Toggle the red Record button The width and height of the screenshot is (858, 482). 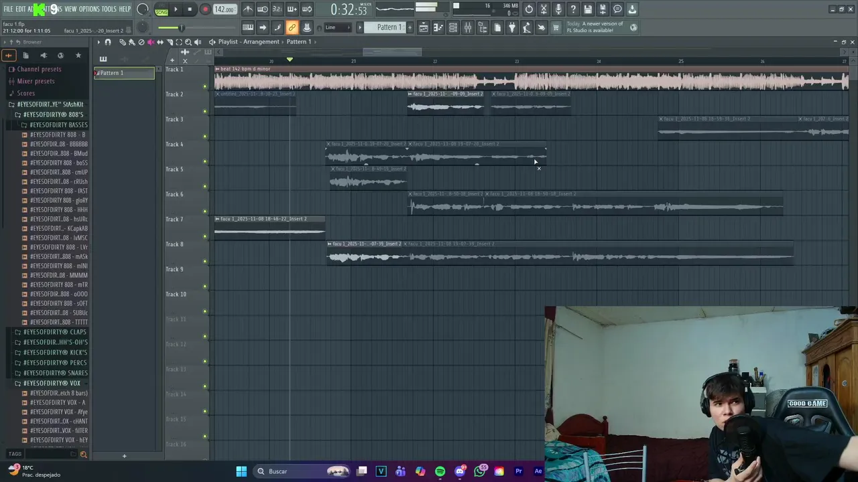click(x=205, y=9)
